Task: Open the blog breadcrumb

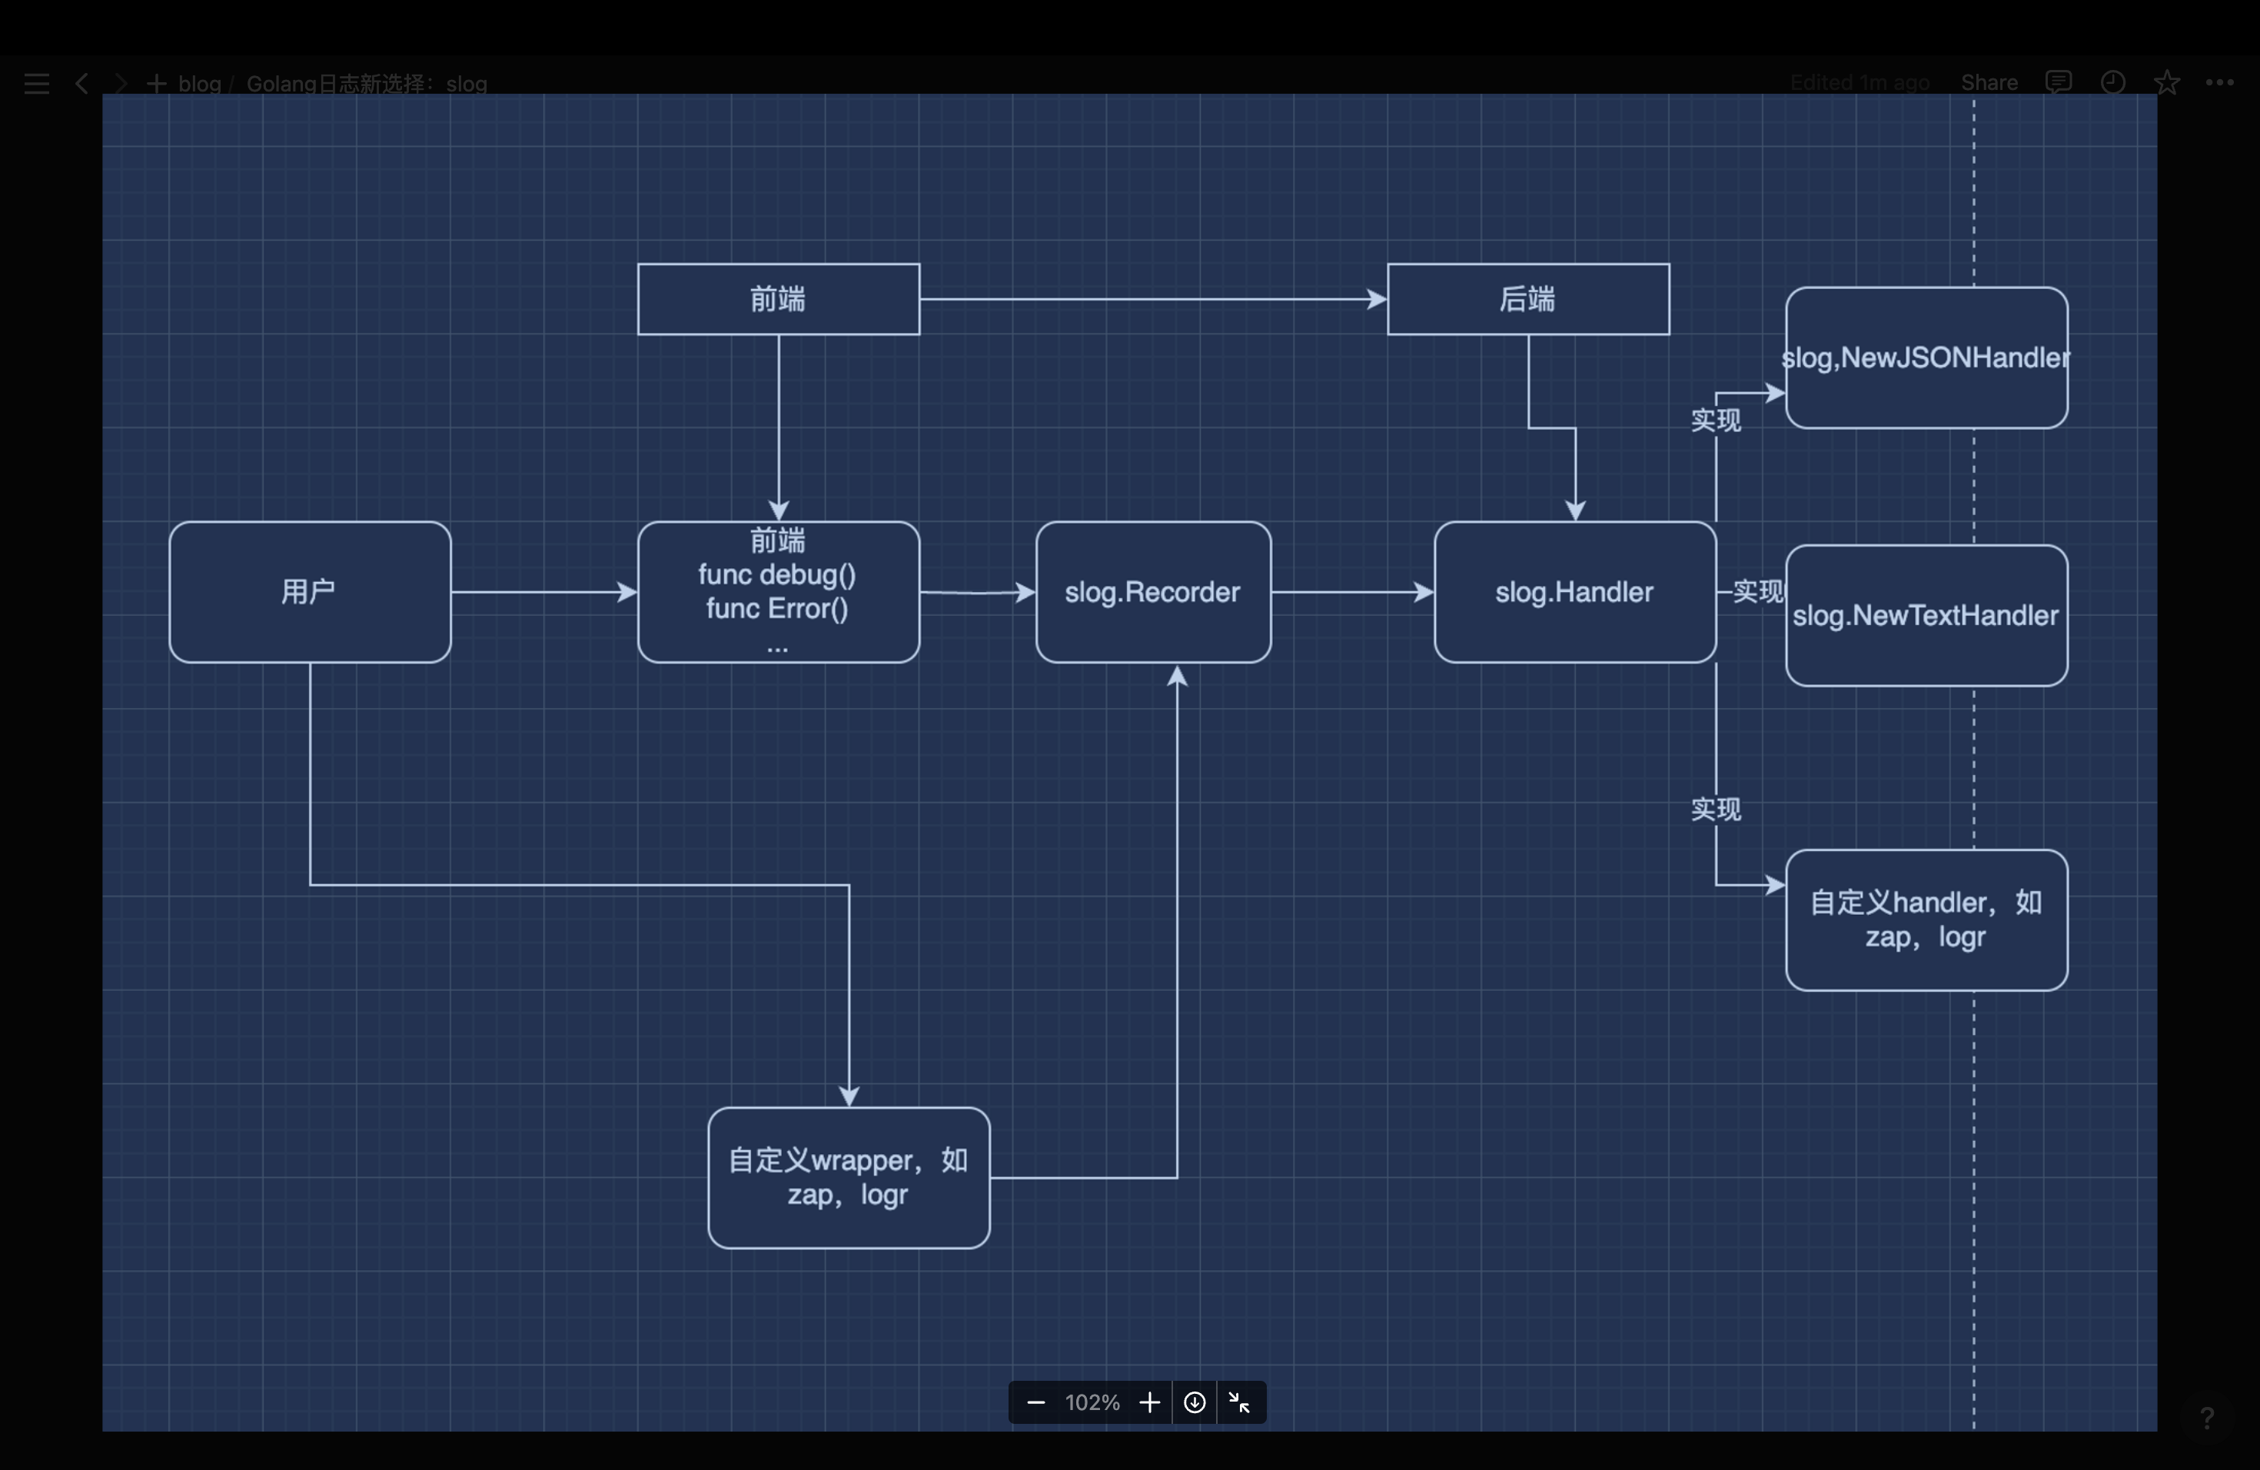Action: 199,84
